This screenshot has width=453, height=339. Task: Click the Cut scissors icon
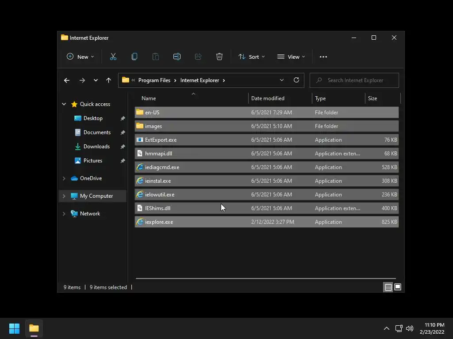coord(113,57)
